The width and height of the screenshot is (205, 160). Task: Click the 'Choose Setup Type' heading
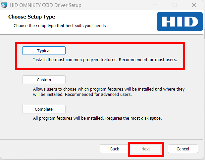click(x=32, y=17)
